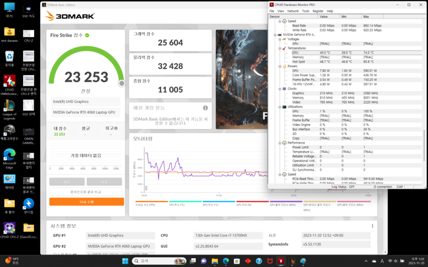
Task: Open the League of Legends desktop shortcut
Action: [10, 109]
